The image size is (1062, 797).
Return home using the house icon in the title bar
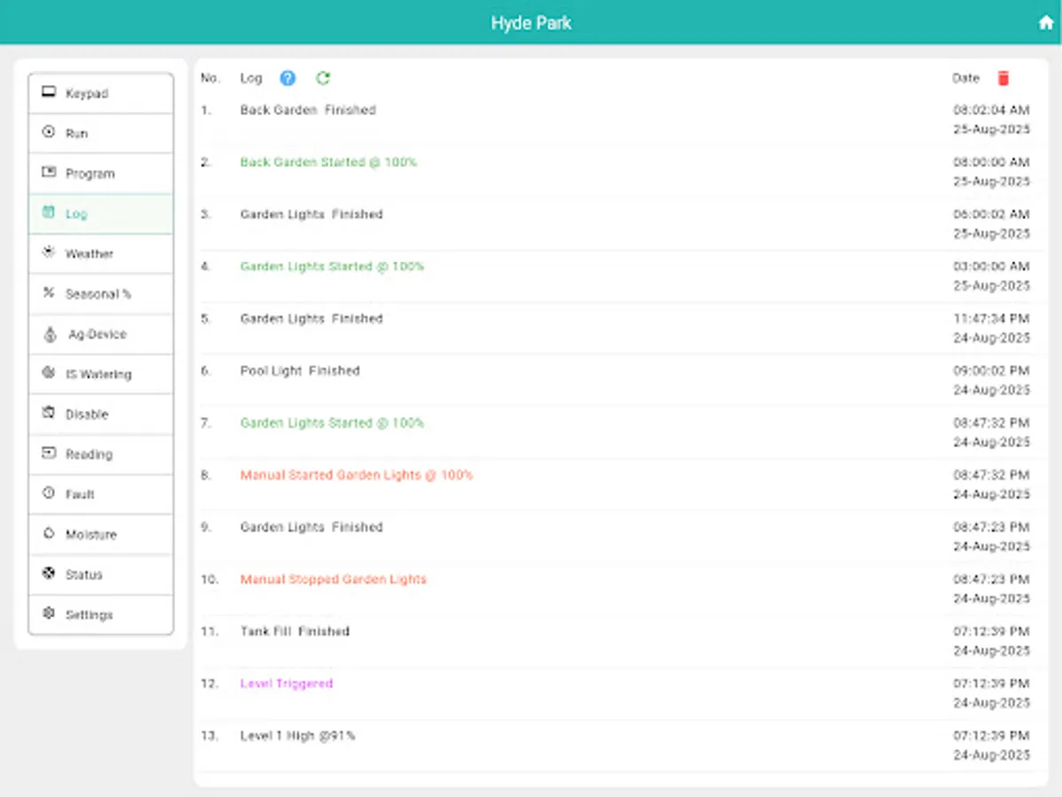(1045, 21)
